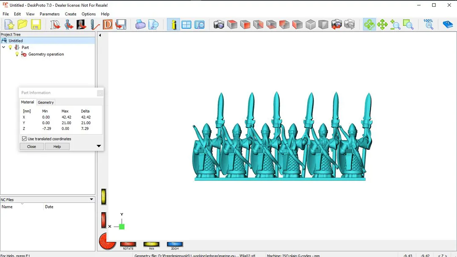The width and height of the screenshot is (457, 257).
Task: Click the orange D toolbar icon
Action: coord(107,25)
